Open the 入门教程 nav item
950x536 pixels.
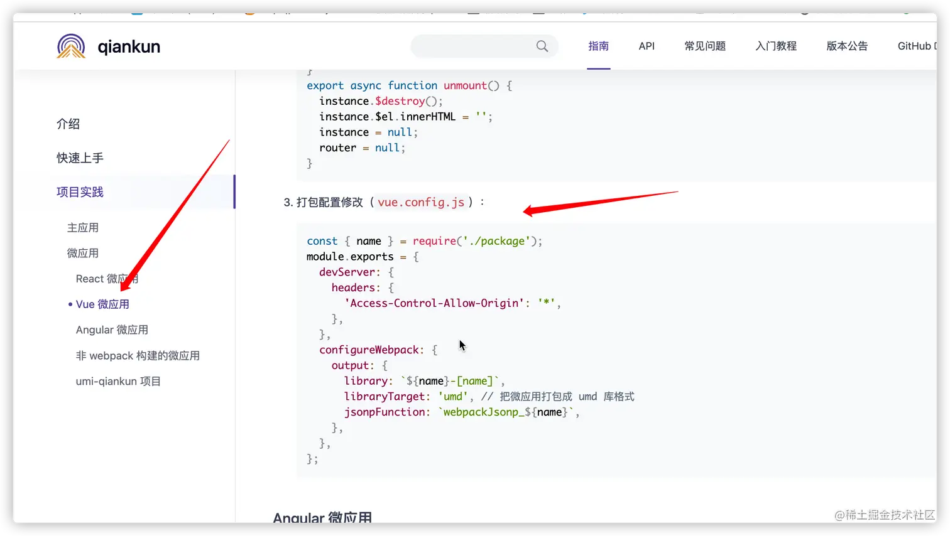(776, 46)
